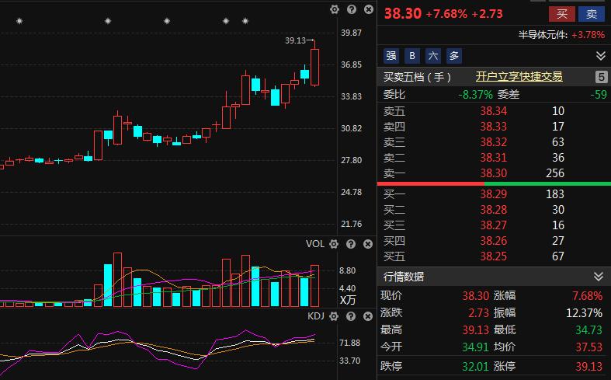Click the last event star marker
The height and width of the screenshot is (380, 611).
tap(245, 21)
